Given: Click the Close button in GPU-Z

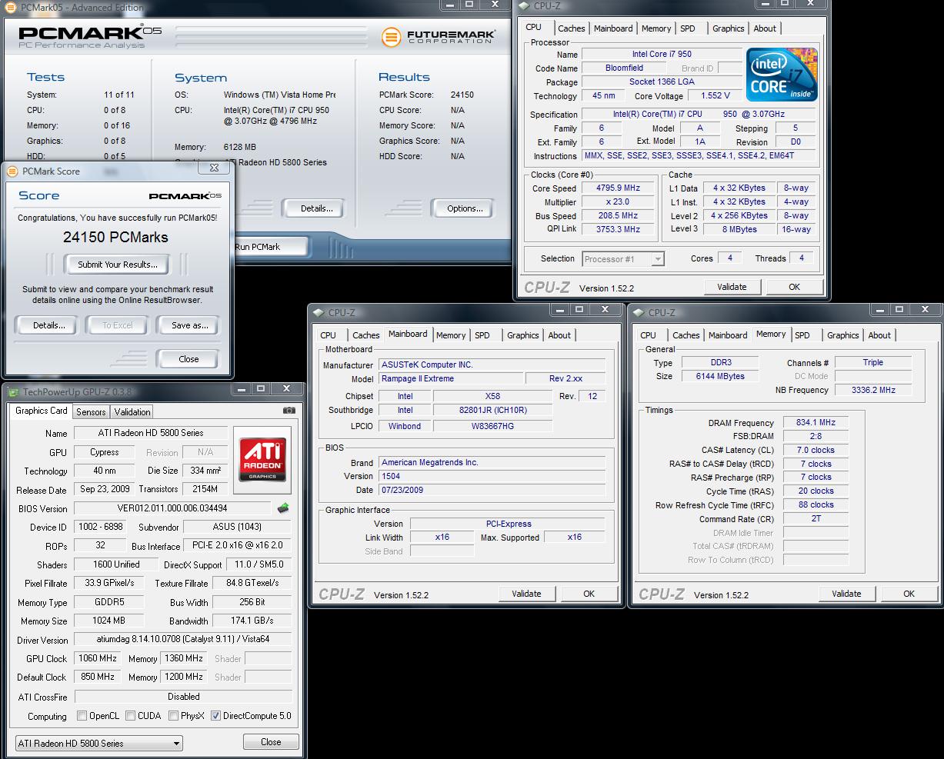Looking at the screenshot, I should 271,742.
